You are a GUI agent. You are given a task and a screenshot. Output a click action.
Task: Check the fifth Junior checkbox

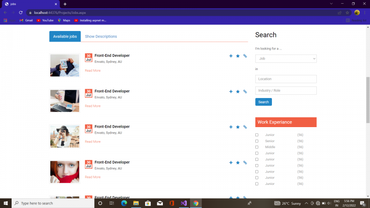coord(257,171)
